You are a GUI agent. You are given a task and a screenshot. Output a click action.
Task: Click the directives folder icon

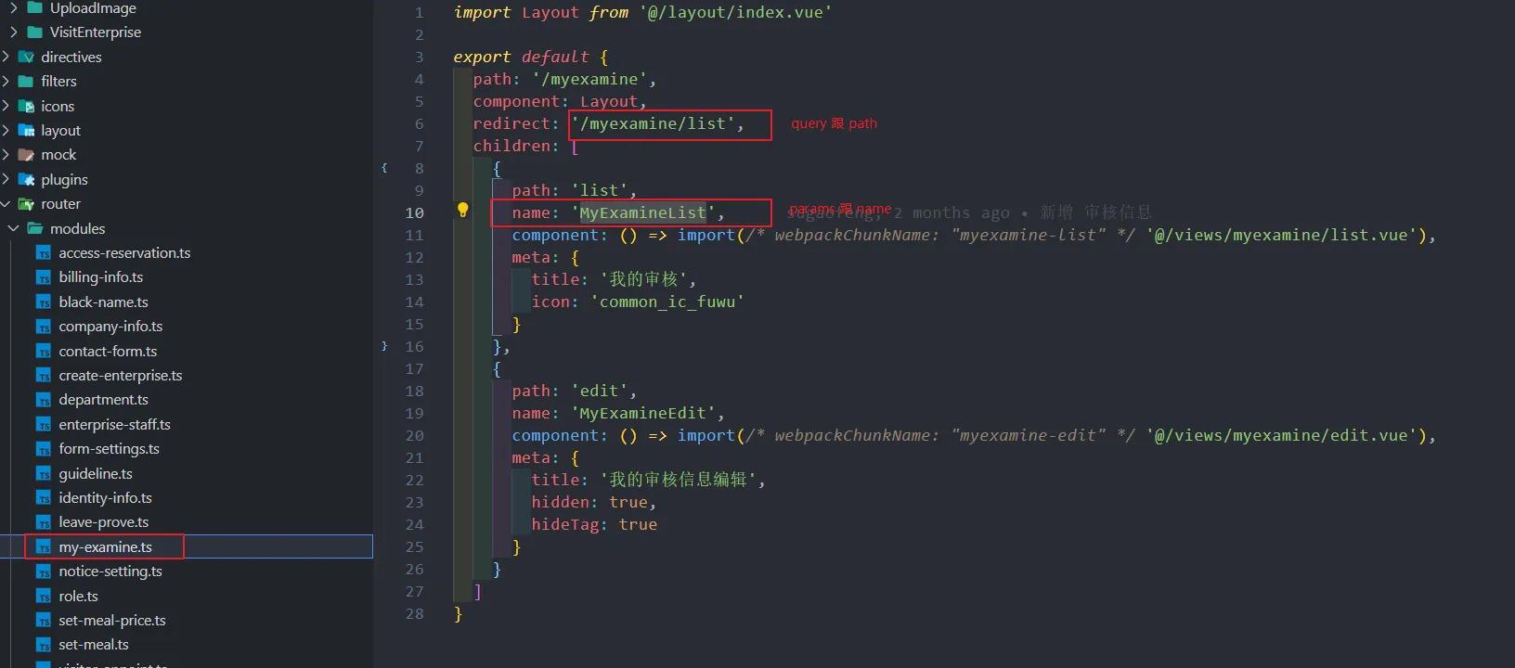pyautogui.click(x=27, y=58)
